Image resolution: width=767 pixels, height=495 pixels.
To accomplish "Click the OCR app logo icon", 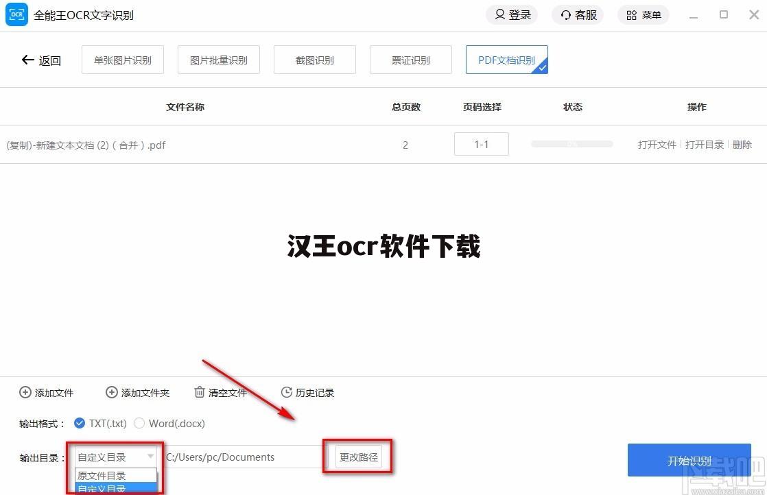I will (16, 14).
